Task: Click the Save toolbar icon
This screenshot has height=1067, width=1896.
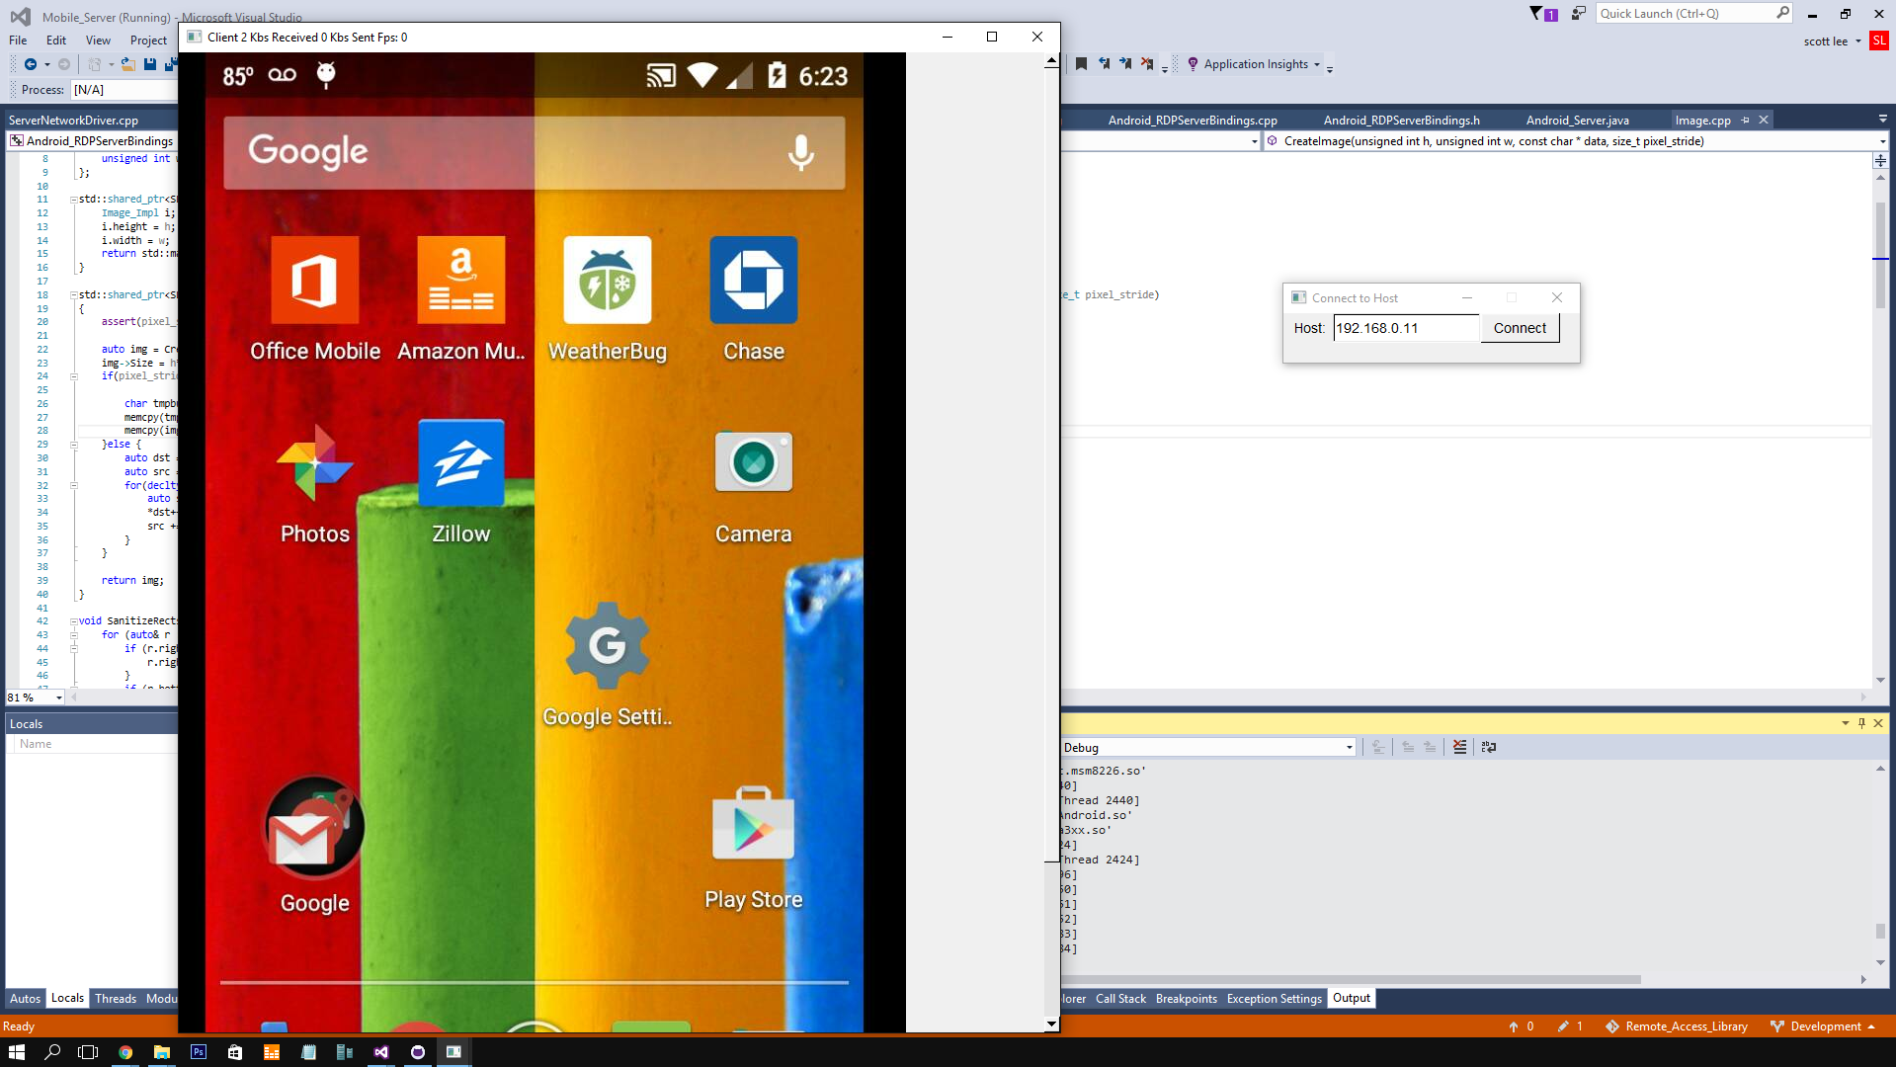Action: [150, 64]
